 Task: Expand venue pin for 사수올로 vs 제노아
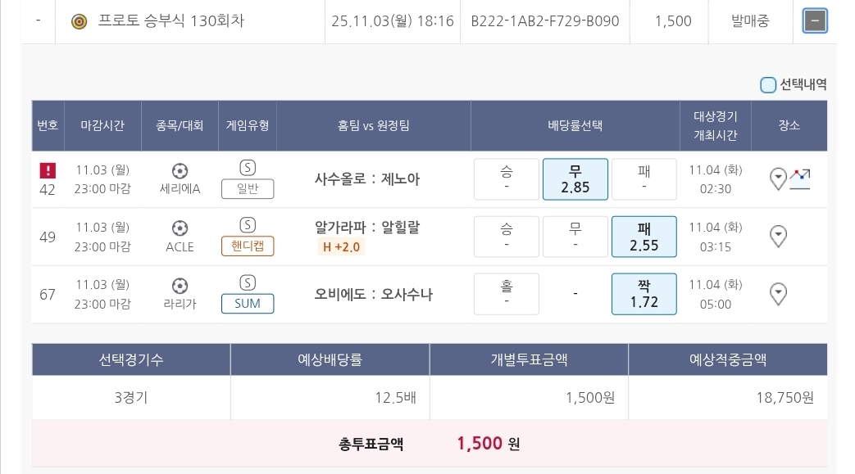779,178
